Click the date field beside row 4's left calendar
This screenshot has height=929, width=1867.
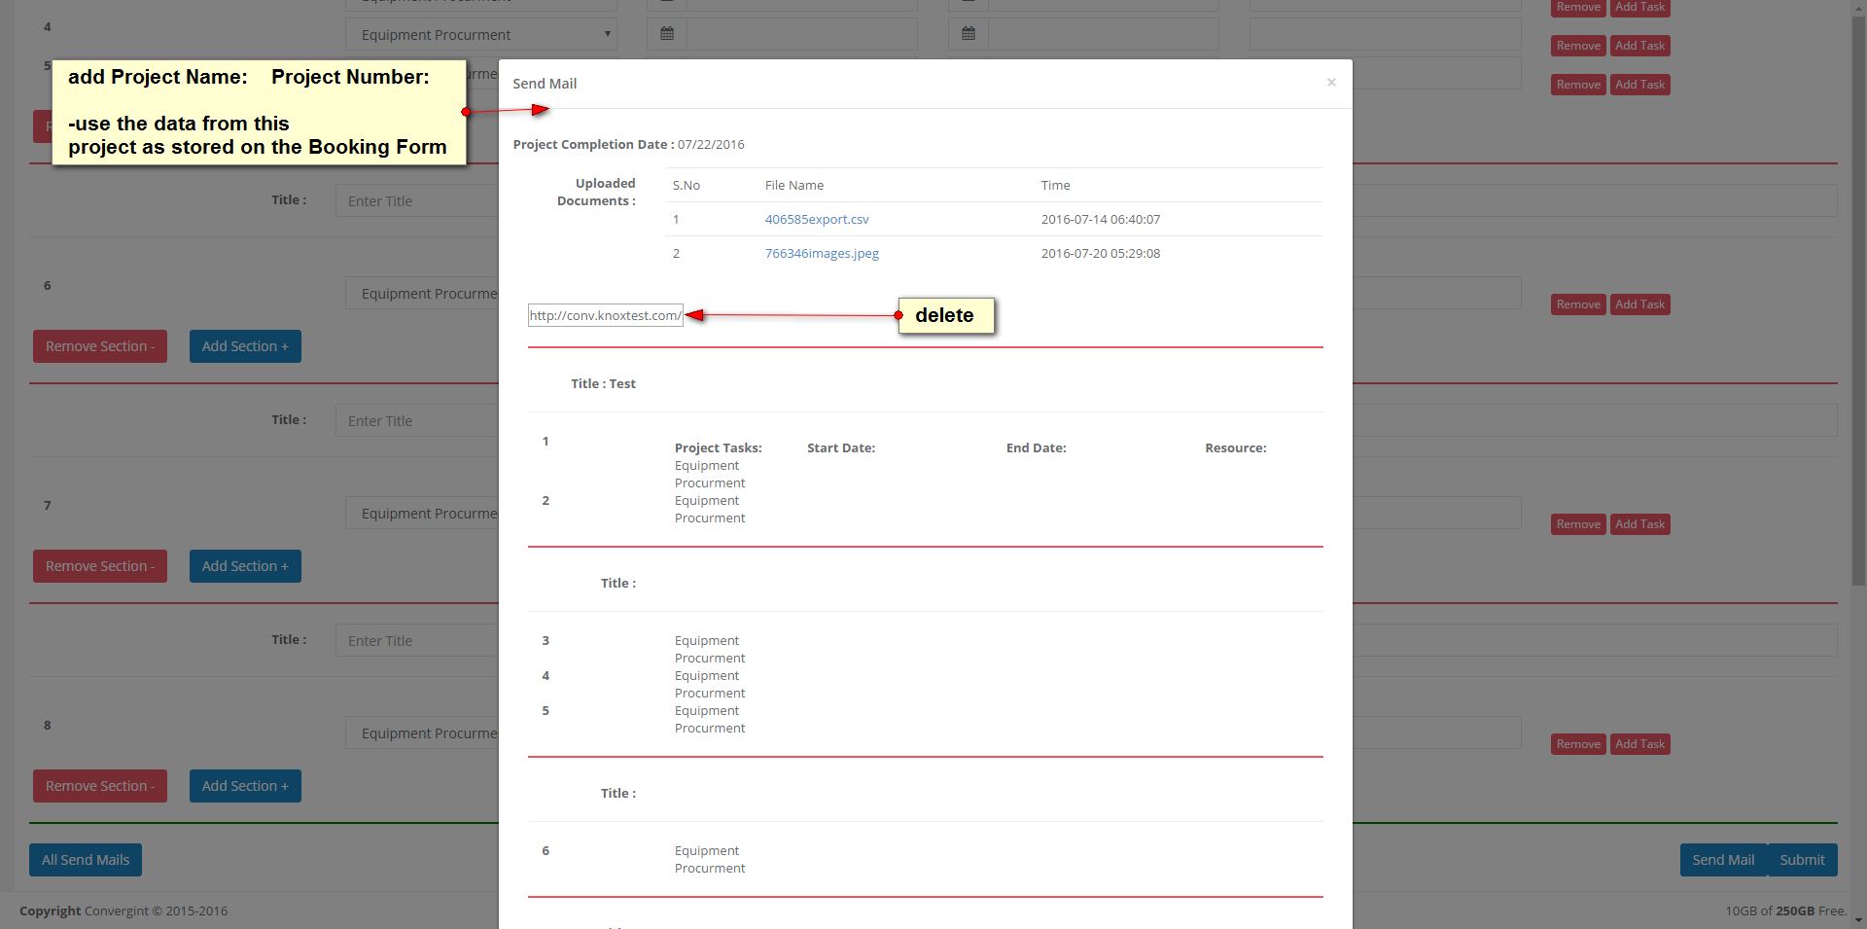coord(802,34)
